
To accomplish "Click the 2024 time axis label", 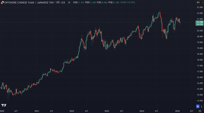I will [142, 111].
